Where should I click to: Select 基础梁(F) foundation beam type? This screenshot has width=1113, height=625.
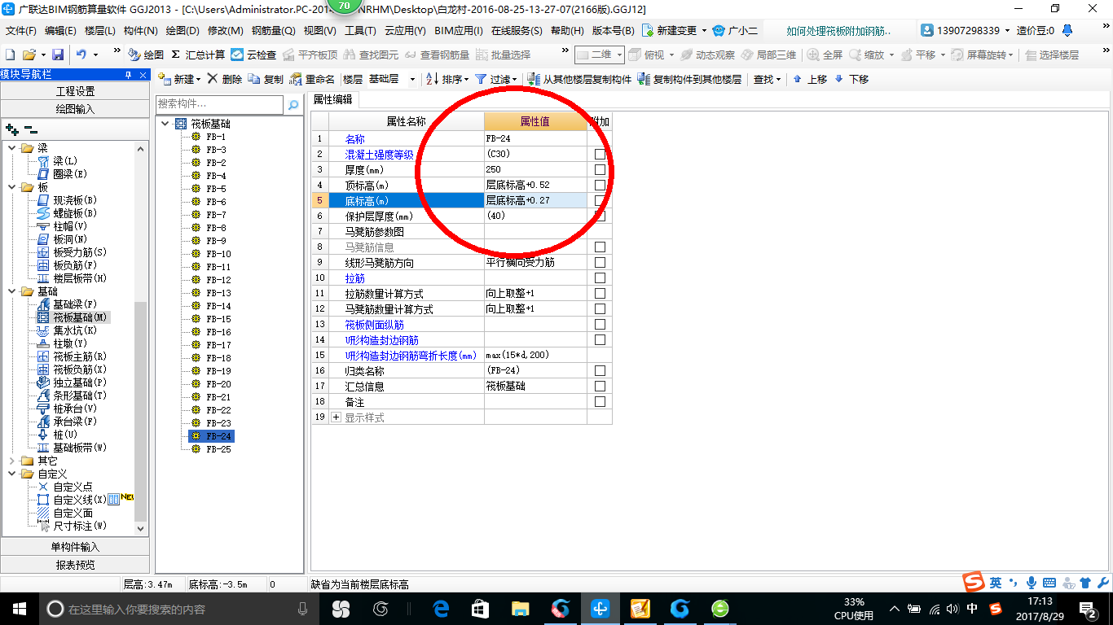67,304
